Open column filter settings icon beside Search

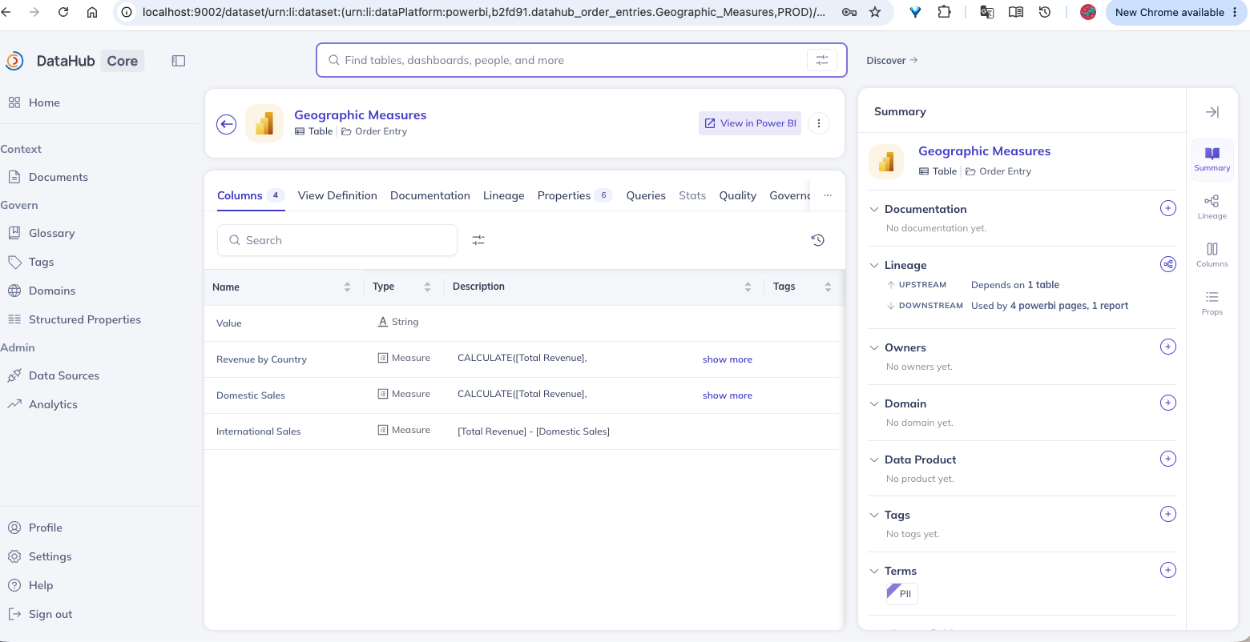click(x=478, y=240)
